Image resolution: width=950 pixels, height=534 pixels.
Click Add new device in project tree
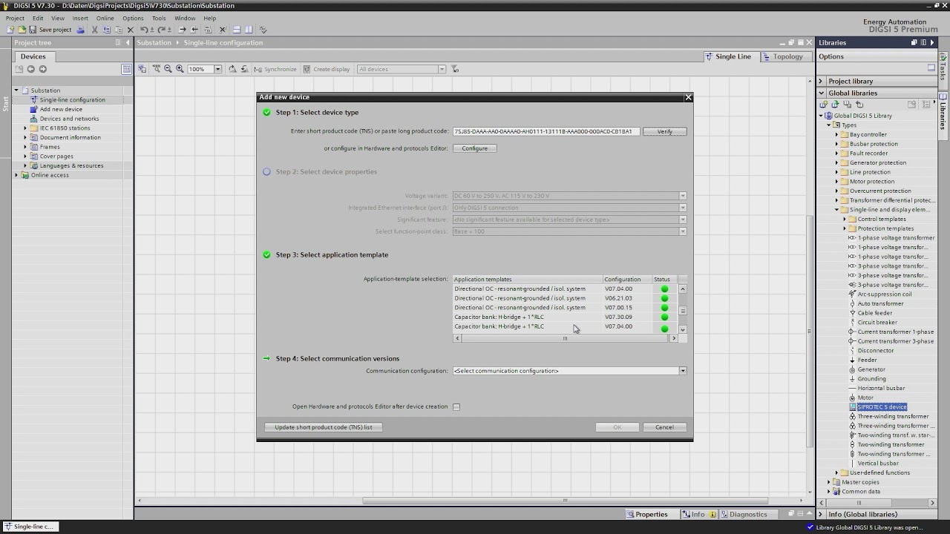(61, 109)
